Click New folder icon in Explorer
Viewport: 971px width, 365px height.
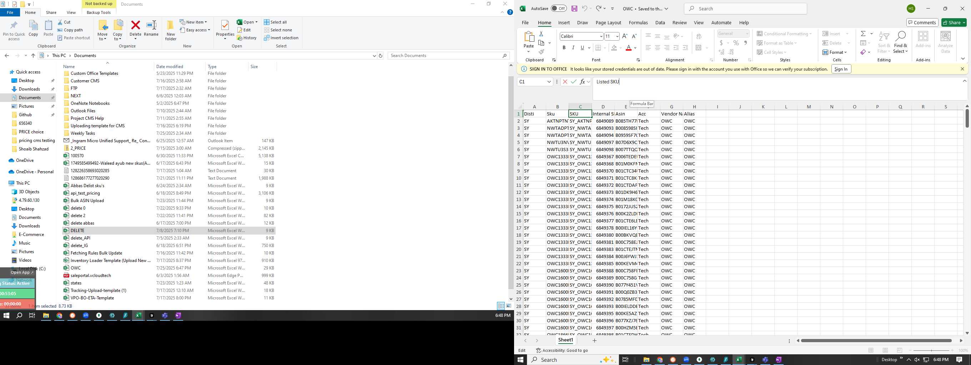click(x=170, y=26)
